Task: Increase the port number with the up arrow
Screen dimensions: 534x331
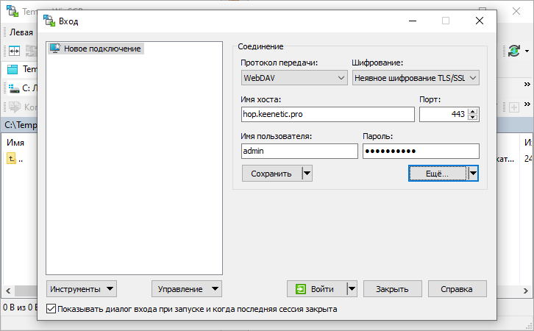Action: pyautogui.click(x=472, y=111)
